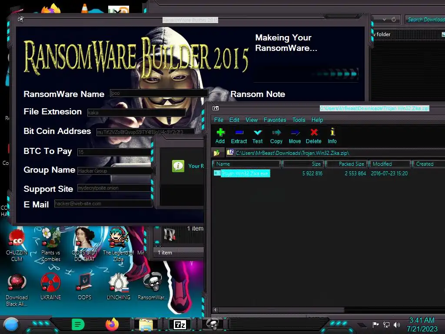Open the Favorites menu in 7-Zip

275,120
